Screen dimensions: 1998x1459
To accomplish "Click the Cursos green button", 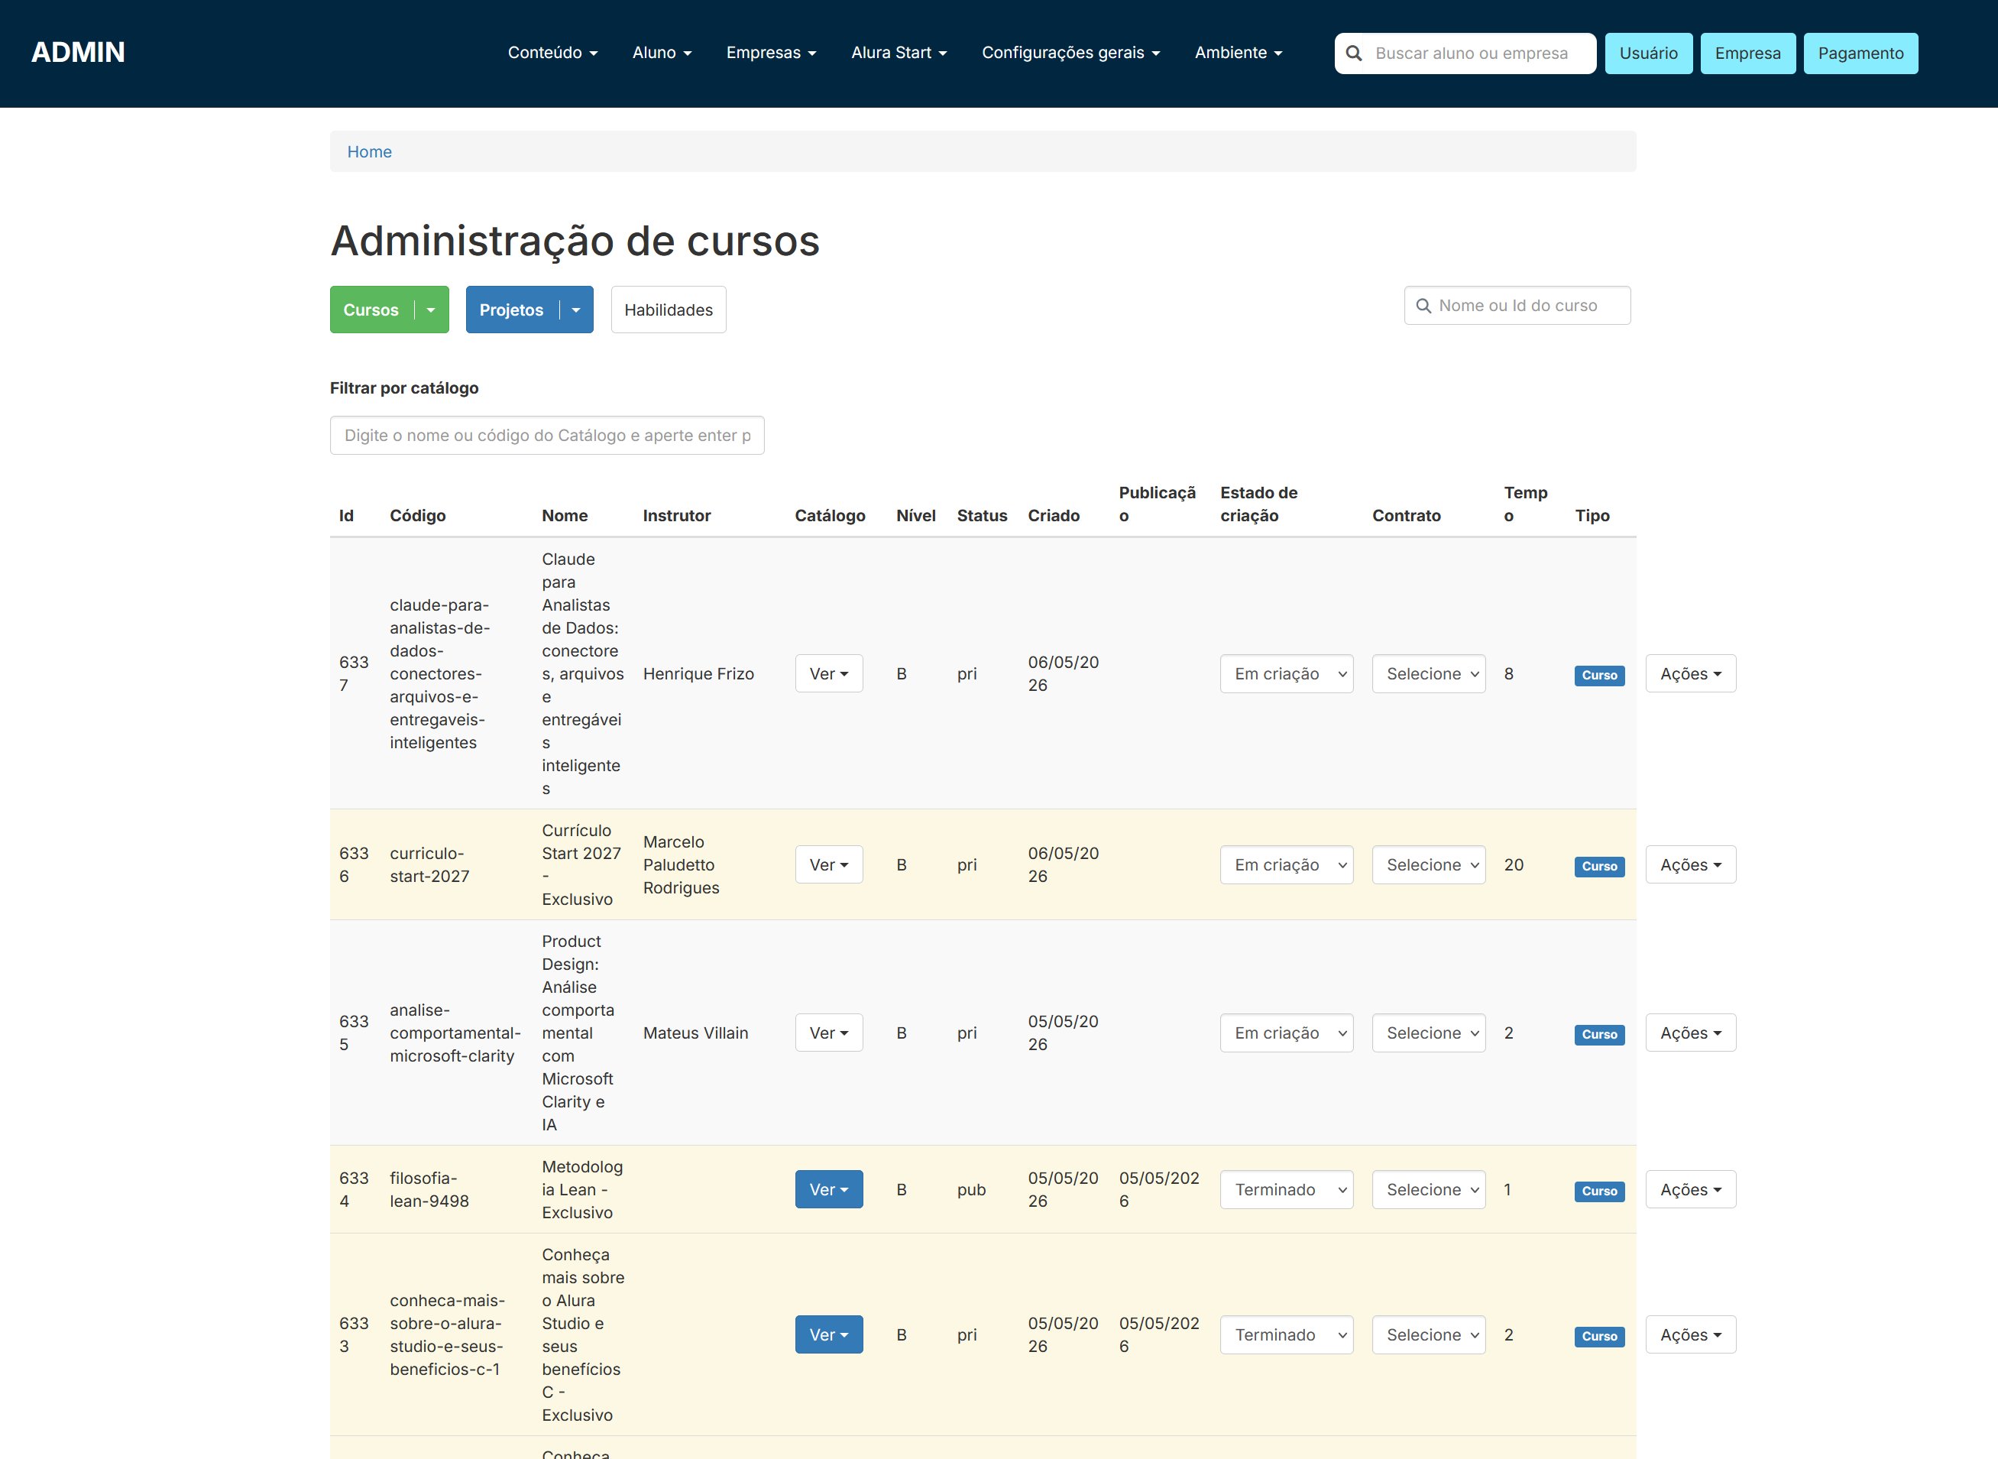I will click(x=371, y=310).
